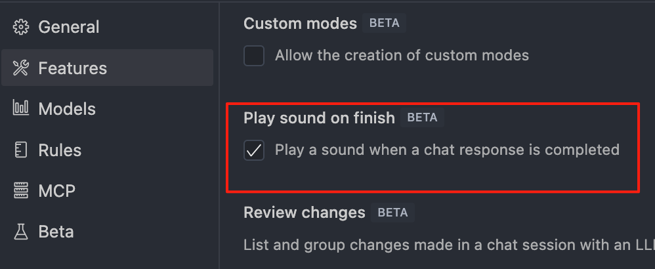
Task: Open the Rules notebook icon
Action: (21, 150)
